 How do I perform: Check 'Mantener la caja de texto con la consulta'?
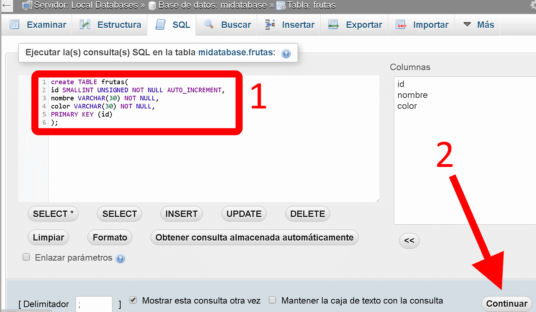[x=272, y=300]
